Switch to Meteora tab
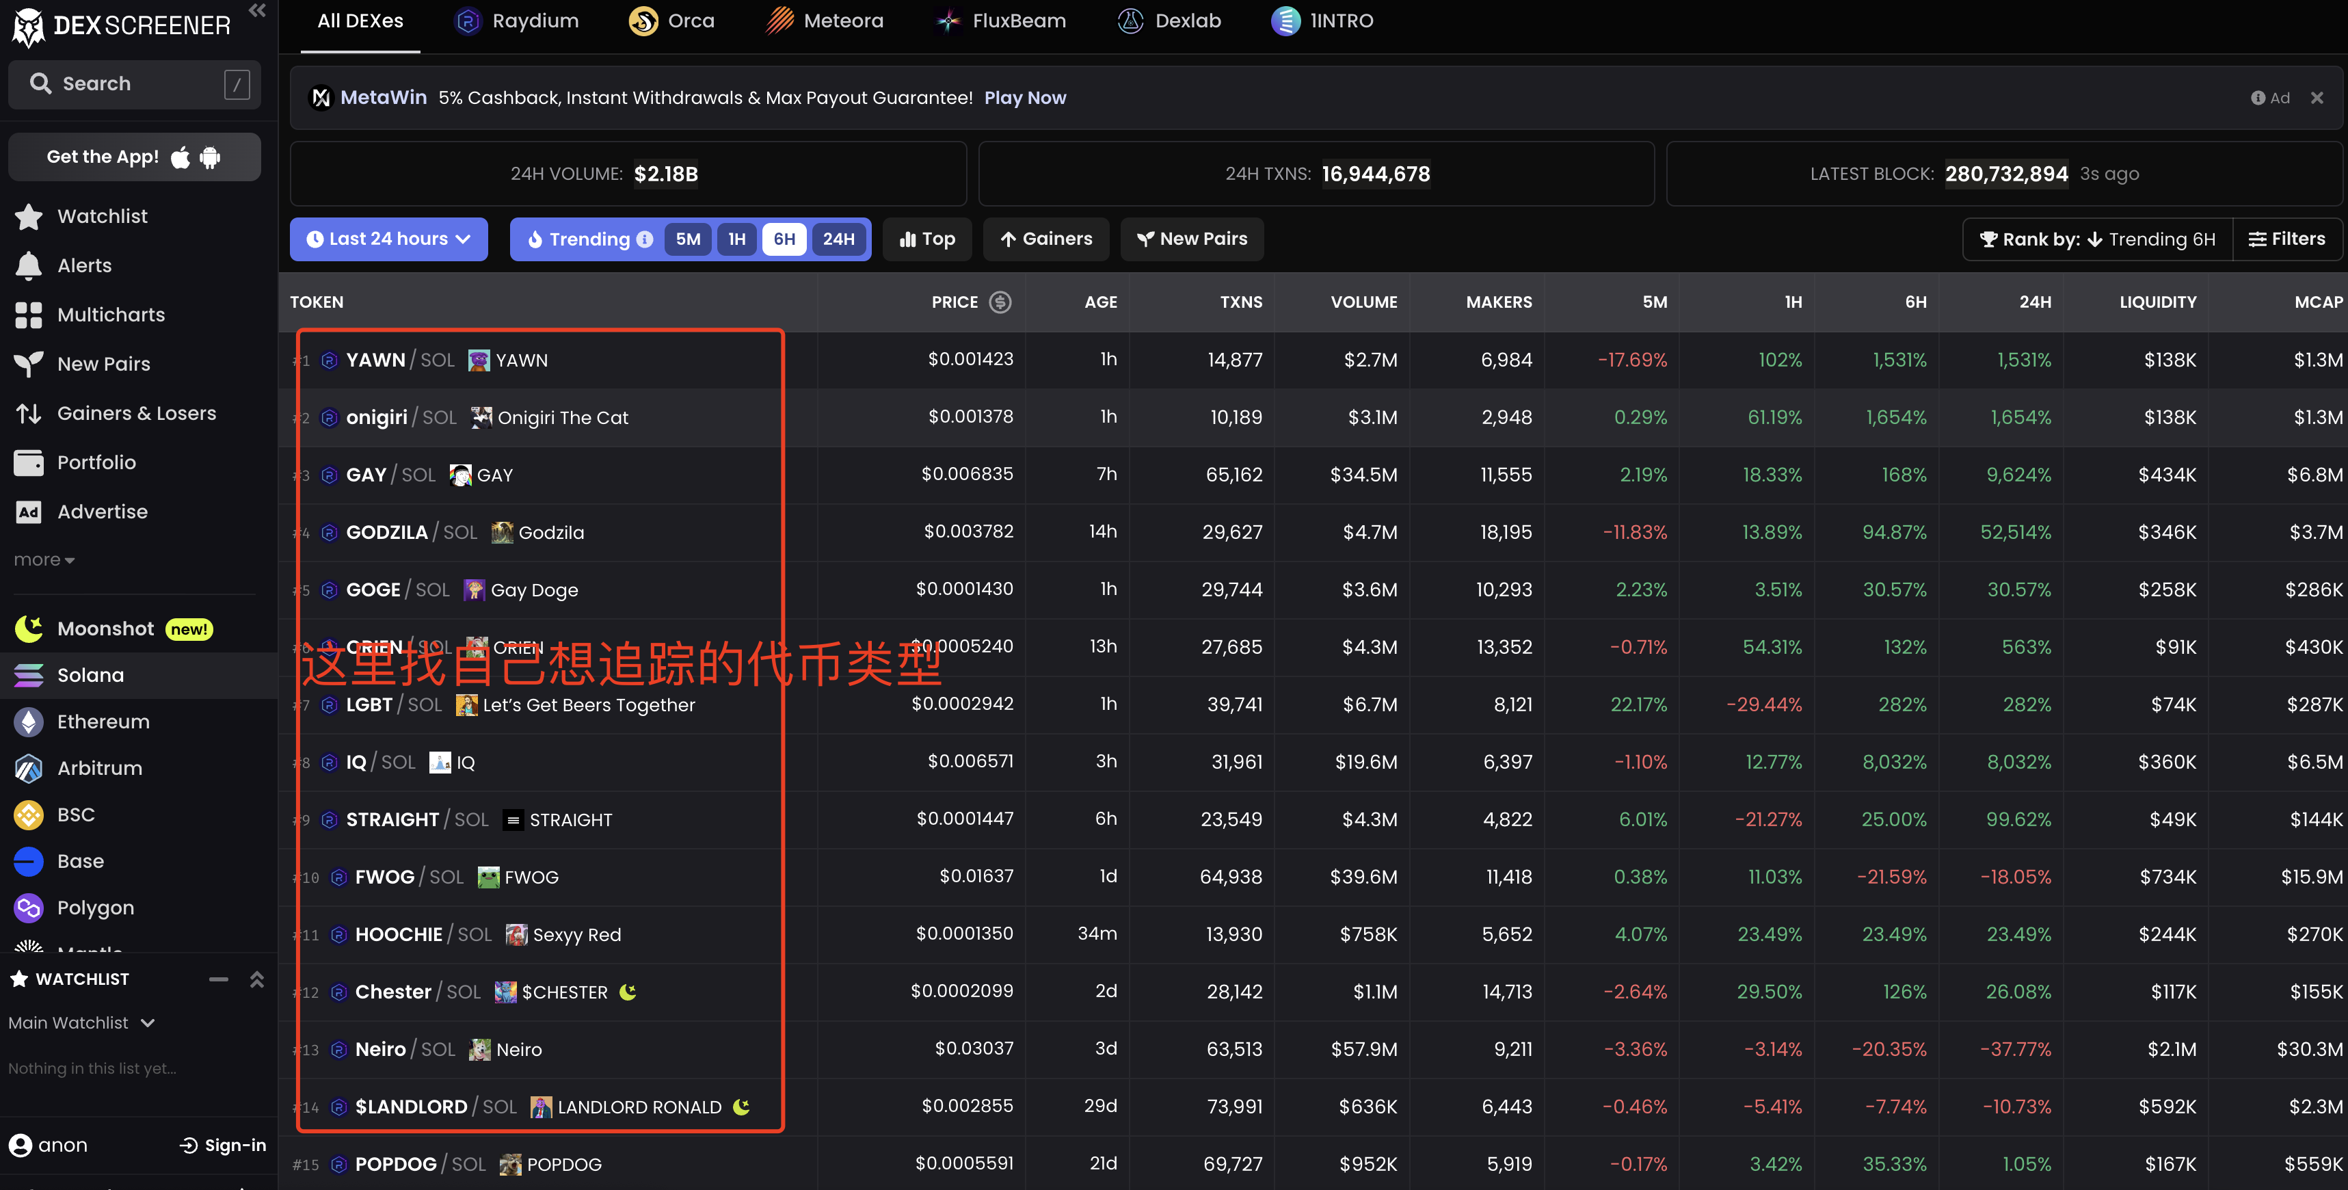 point(824,21)
